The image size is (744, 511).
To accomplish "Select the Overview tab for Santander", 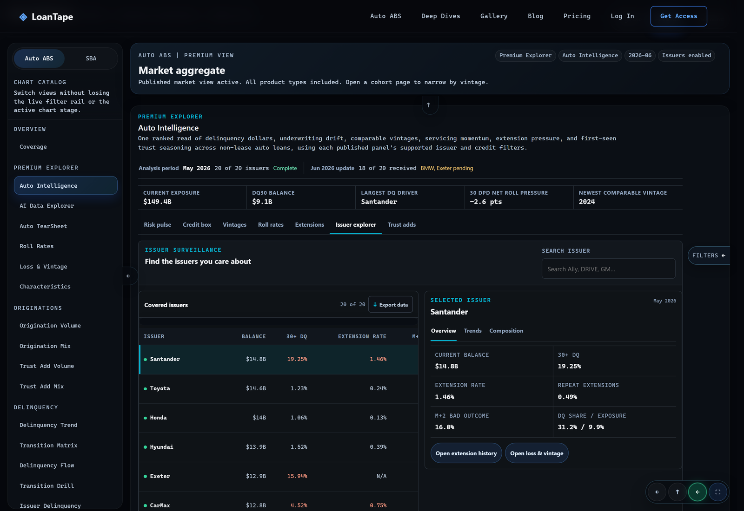I will coord(444,331).
